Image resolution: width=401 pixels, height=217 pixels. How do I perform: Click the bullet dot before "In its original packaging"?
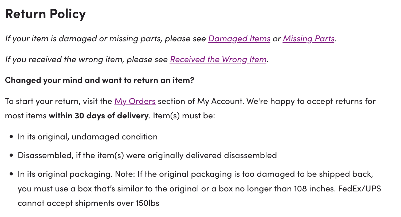coord(11,174)
